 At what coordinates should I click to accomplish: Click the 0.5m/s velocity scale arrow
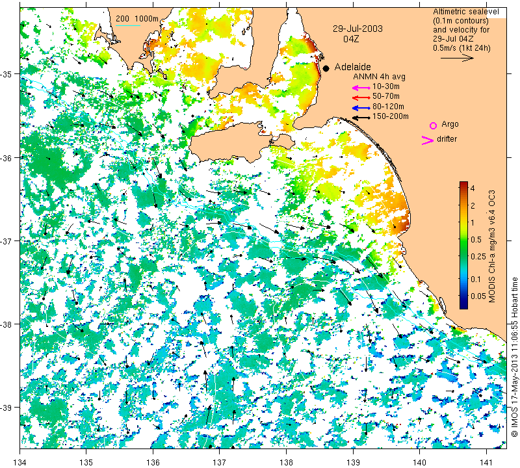(457, 58)
